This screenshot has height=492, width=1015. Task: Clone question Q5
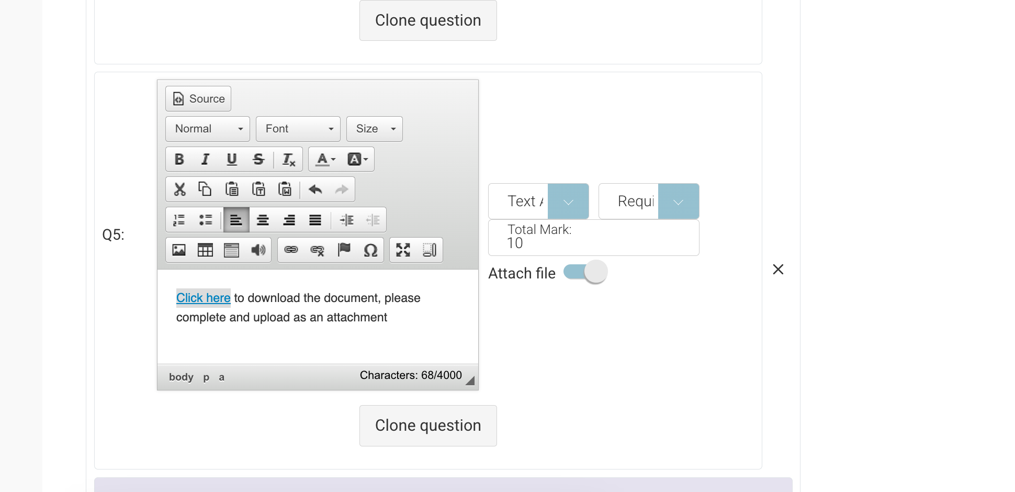click(x=427, y=425)
